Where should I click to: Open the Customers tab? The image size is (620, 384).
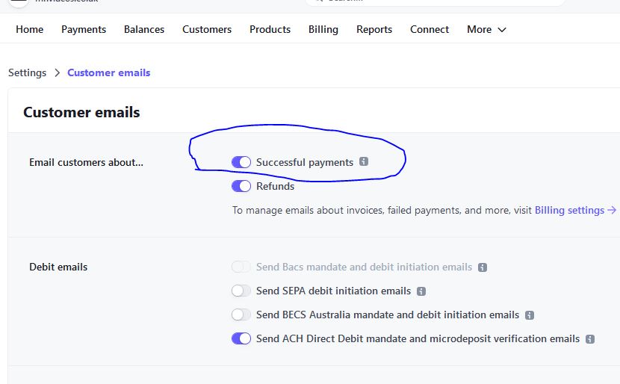pos(207,29)
